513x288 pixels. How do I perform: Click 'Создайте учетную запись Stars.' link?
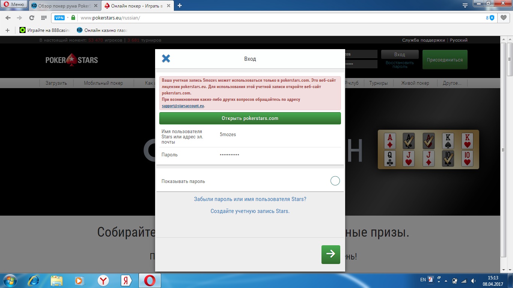pos(250,211)
